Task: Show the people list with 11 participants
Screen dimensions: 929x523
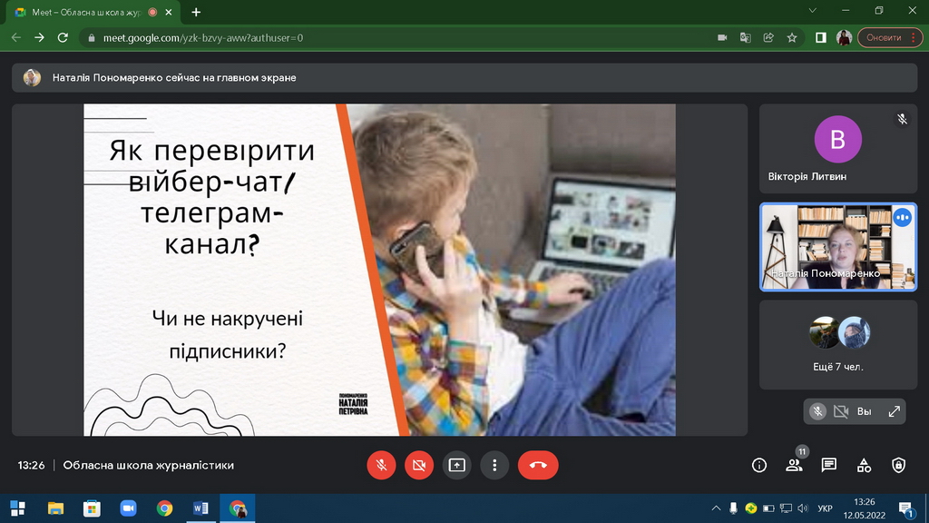Action: (x=794, y=465)
